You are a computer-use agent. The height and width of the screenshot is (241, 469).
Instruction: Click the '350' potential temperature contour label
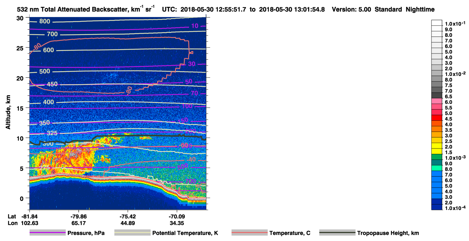pyautogui.click(x=45, y=123)
